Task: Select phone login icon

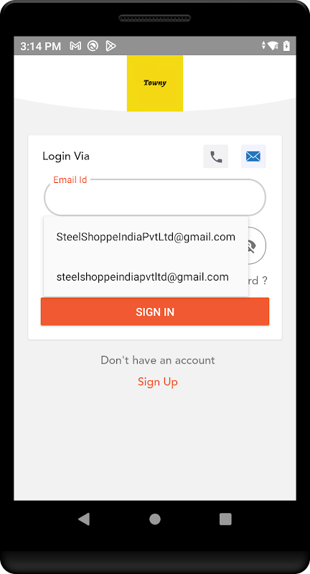Action: point(215,156)
